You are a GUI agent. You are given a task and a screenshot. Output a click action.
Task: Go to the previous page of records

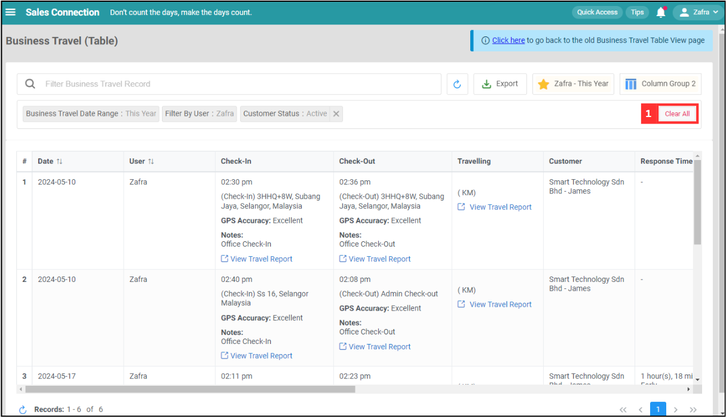click(641, 410)
